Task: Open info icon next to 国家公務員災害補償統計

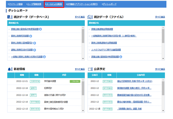Action: coord(34,43)
